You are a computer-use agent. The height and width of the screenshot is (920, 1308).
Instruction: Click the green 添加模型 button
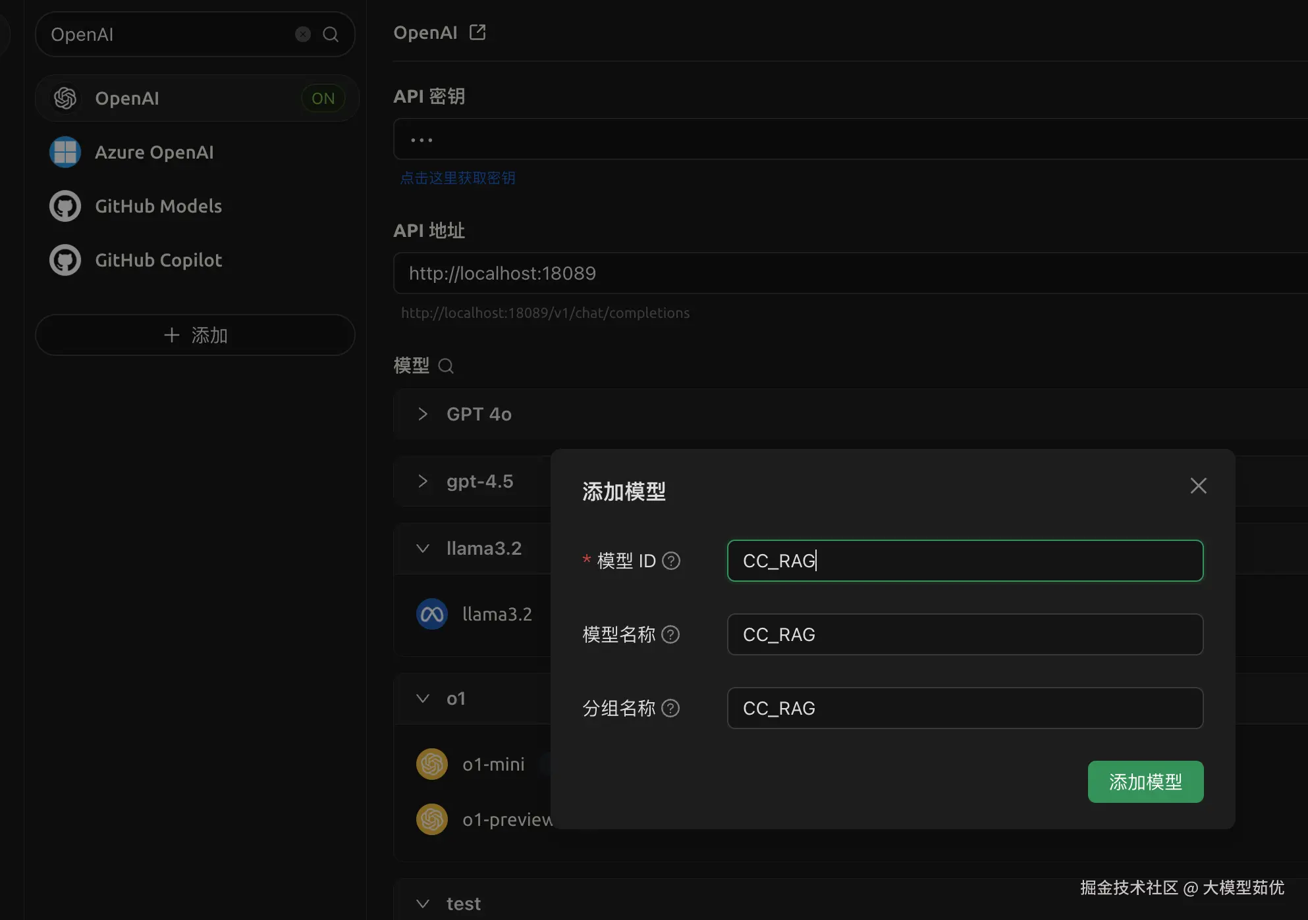point(1145,782)
